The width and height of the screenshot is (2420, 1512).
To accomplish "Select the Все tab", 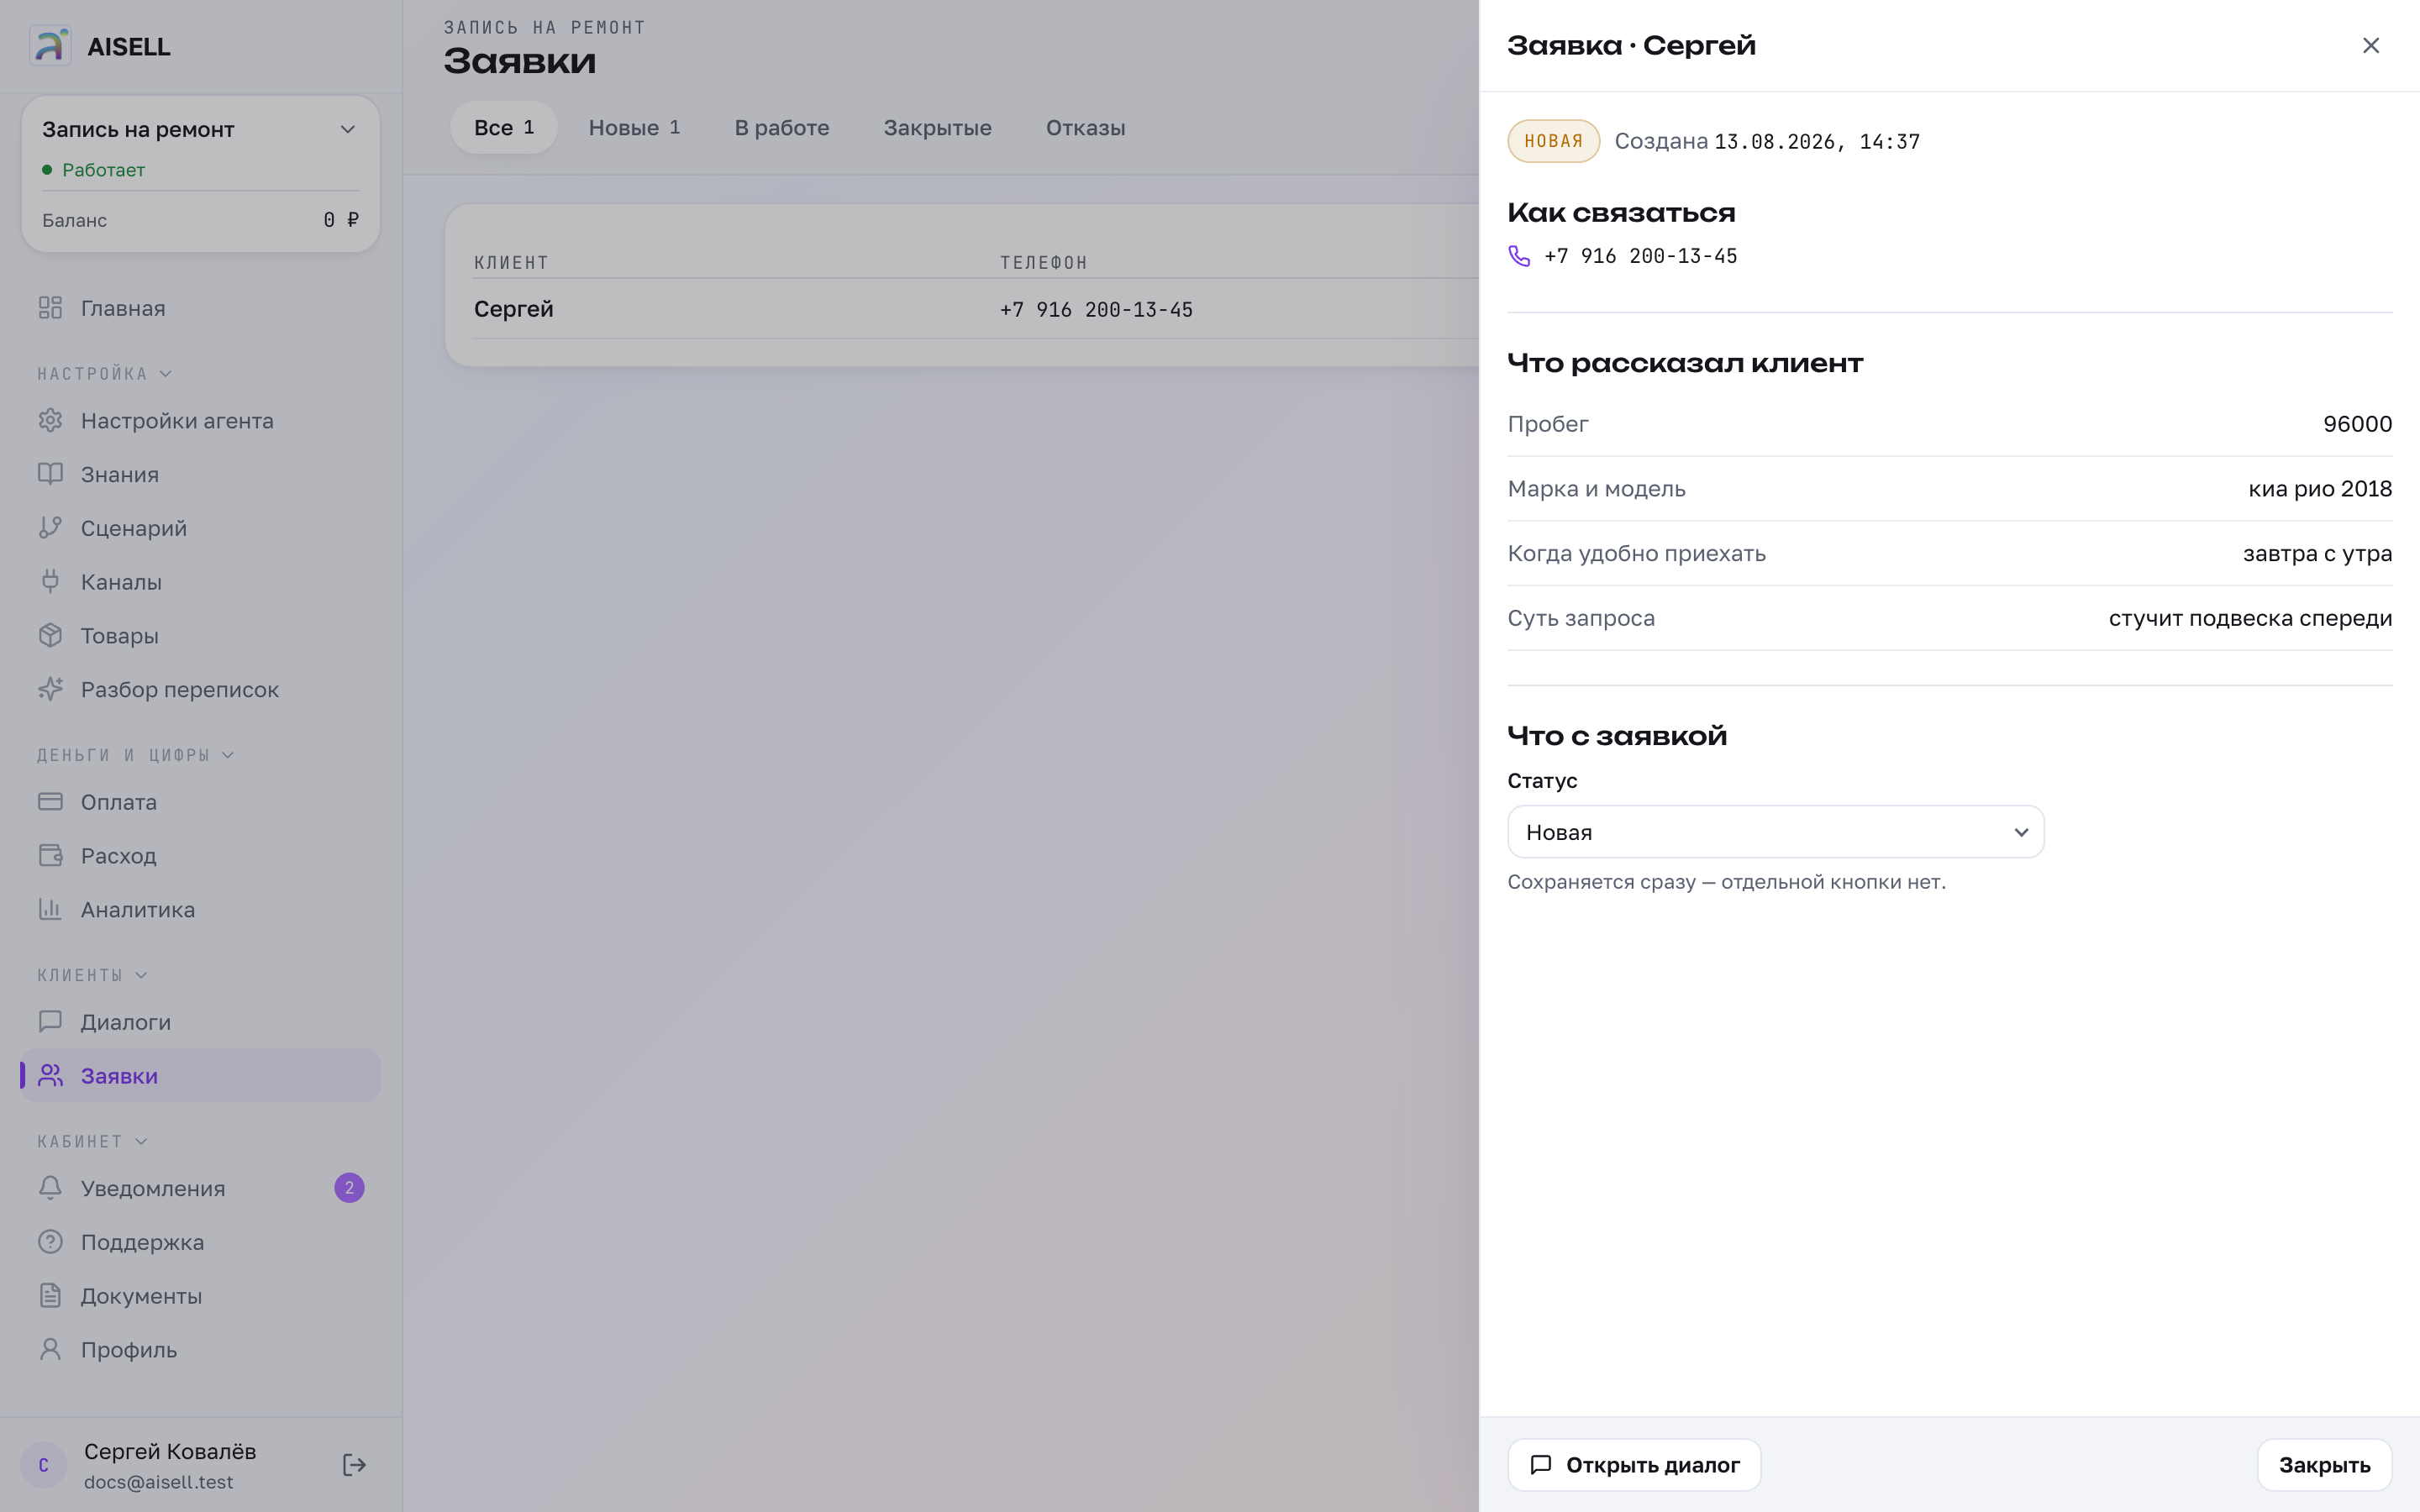I will [x=504, y=128].
